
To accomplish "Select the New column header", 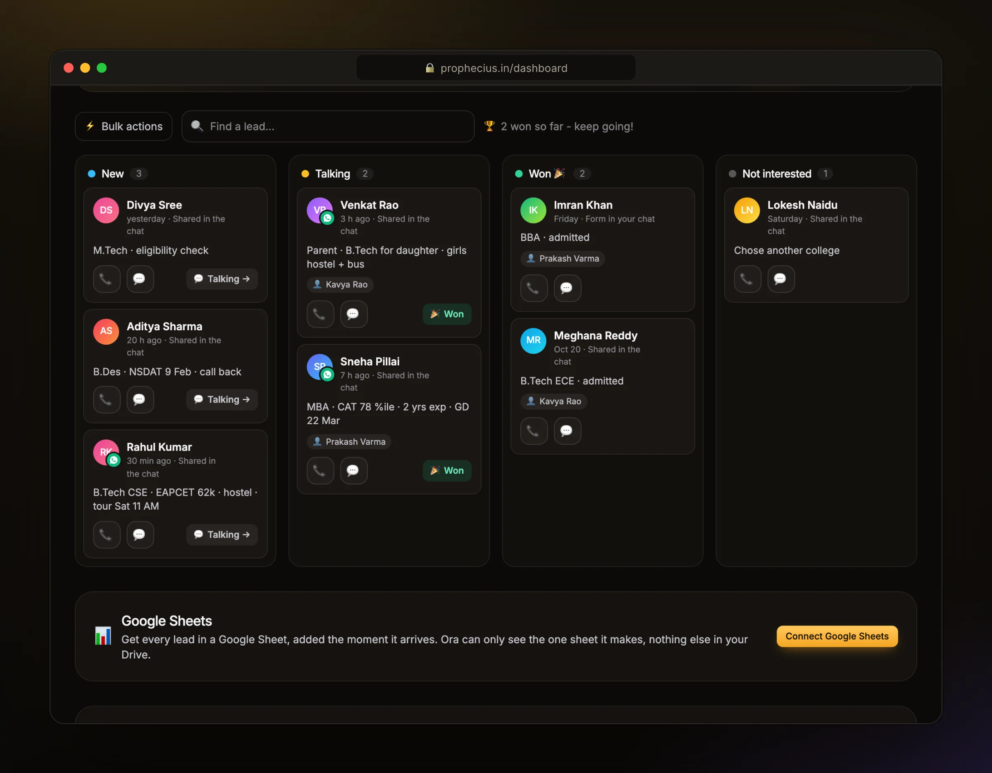I will coord(112,174).
